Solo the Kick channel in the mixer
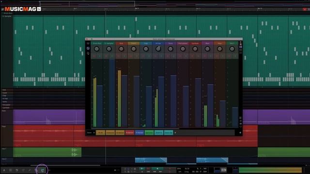Screen dimensions: 310x174 pos(124,56)
